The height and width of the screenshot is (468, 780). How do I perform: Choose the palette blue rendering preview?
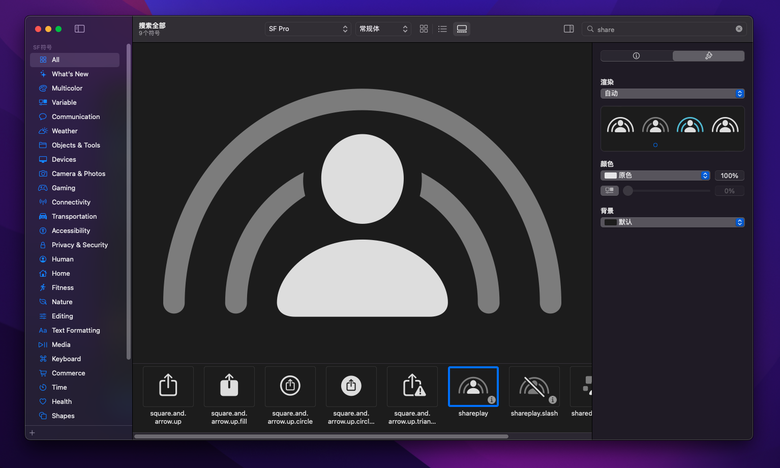pos(690,125)
